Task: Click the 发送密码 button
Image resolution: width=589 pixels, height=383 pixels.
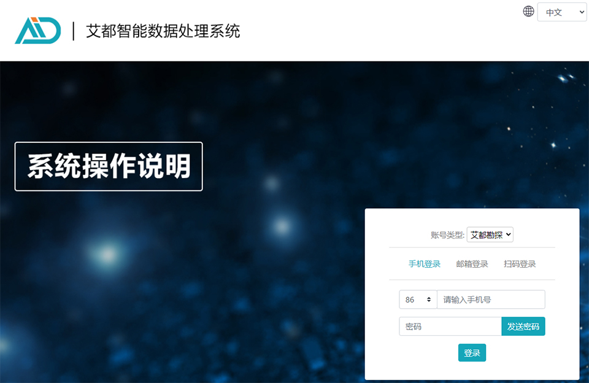Action: tap(523, 327)
